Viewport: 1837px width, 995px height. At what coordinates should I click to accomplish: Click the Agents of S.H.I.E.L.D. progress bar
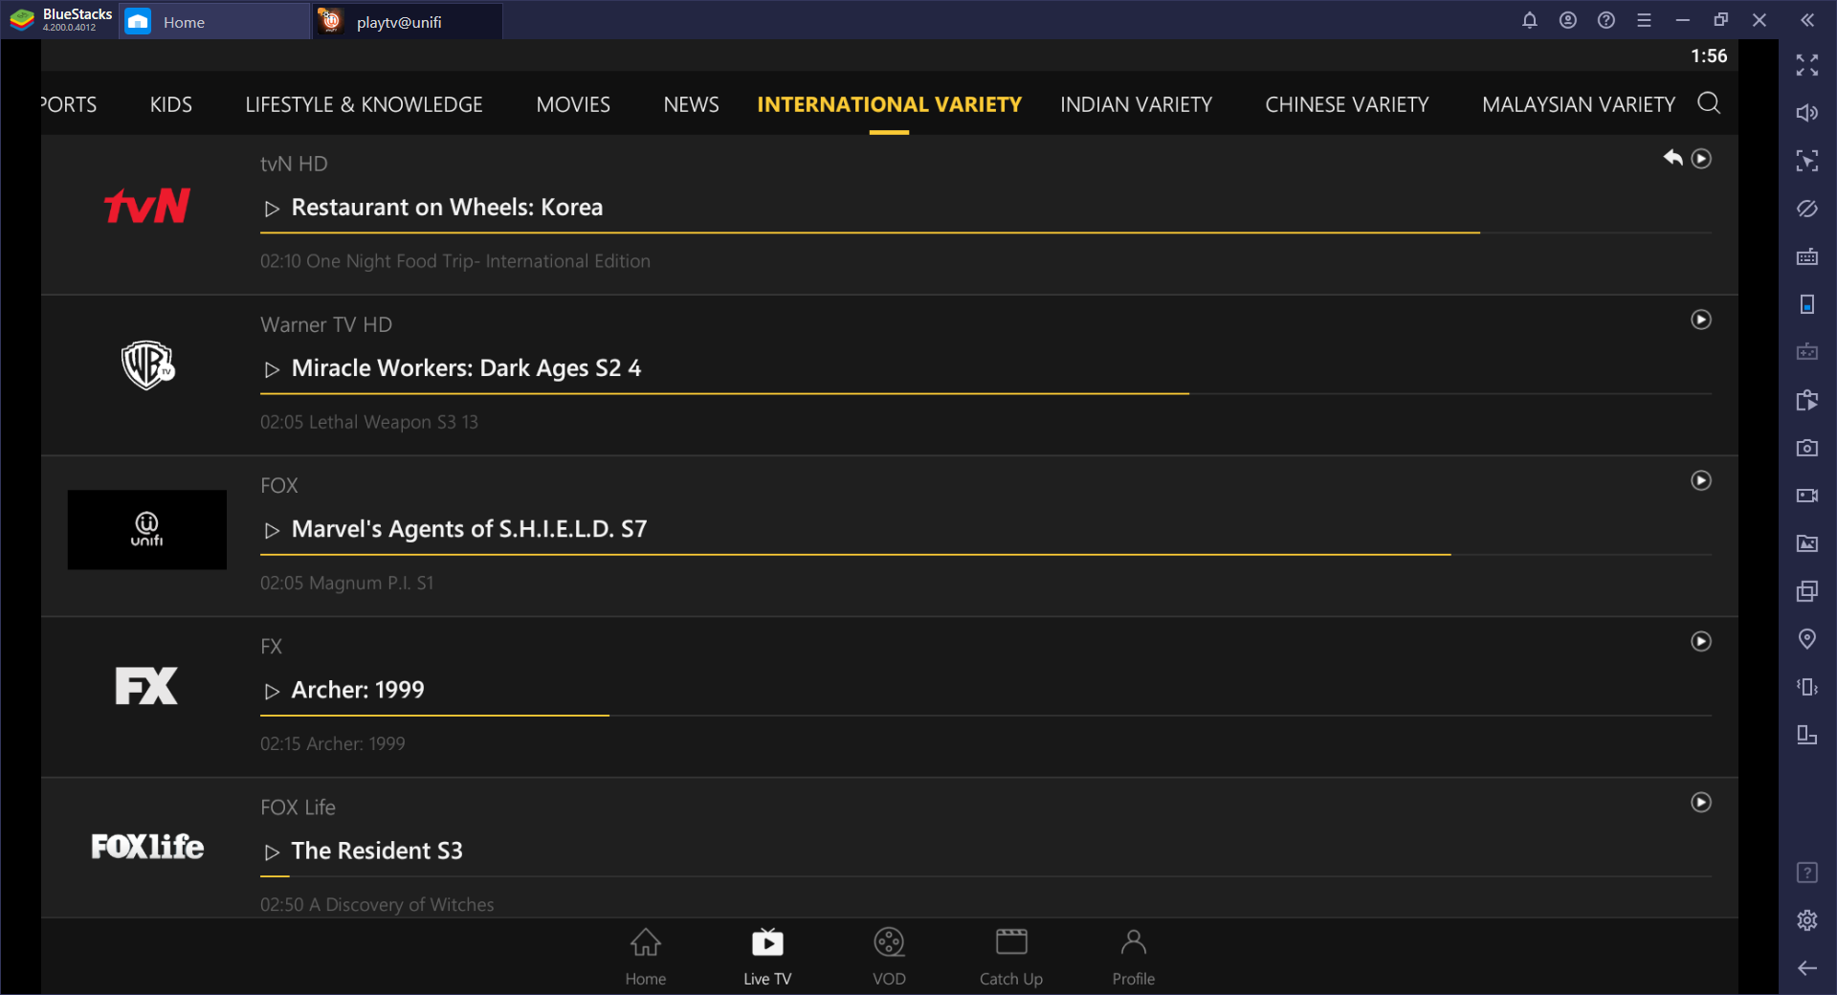pos(986,554)
